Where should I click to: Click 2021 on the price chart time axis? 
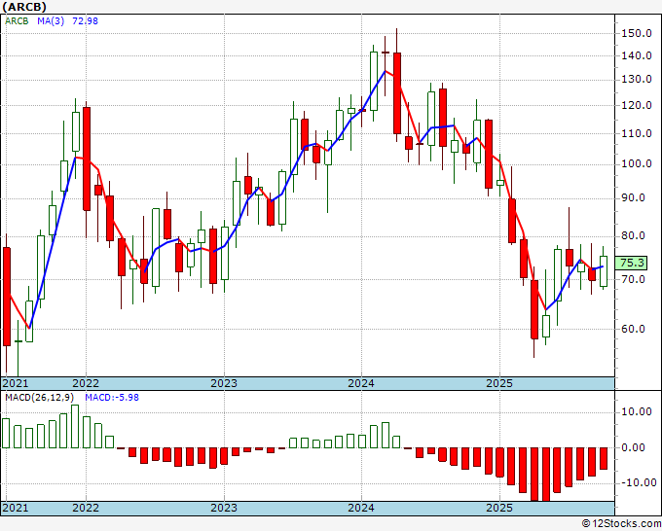point(16,383)
